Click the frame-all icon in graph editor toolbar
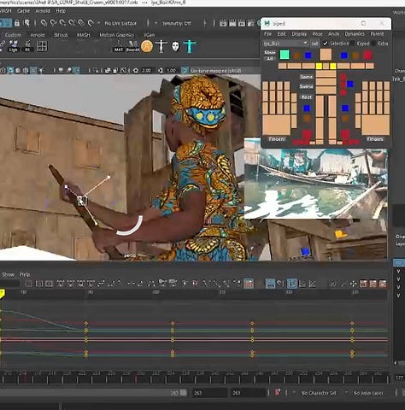This screenshot has width=405, height=410. (x=29, y=284)
